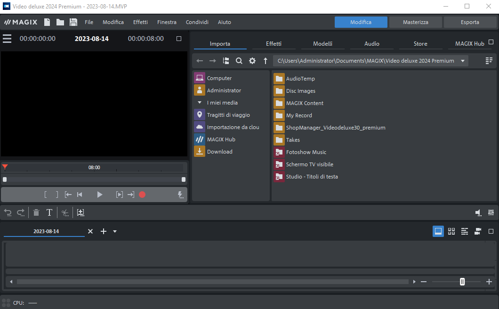Viewport: 499px width, 309px height.
Task: Open the File menu
Action: pos(89,22)
